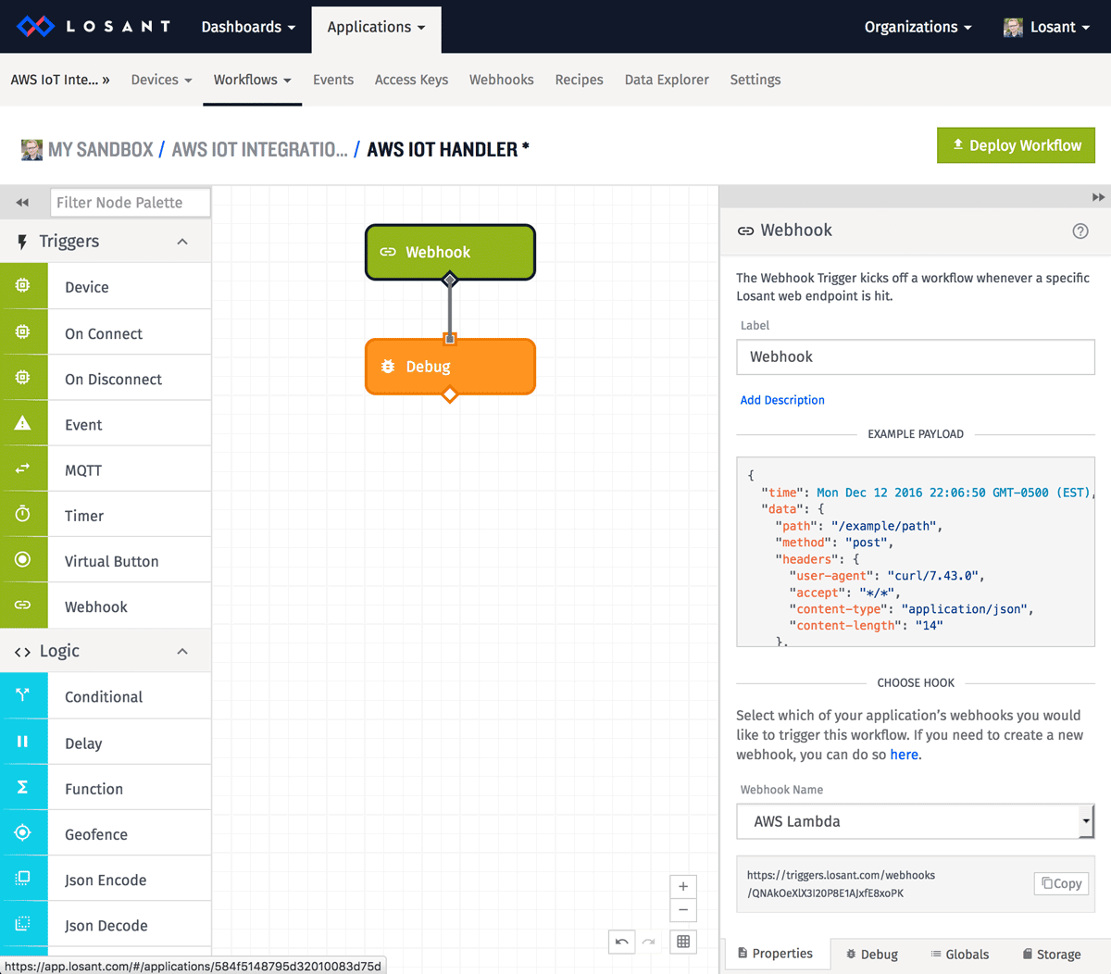Select the Conditional logic node icon
Viewport: 1111px width, 974px height.
click(x=24, y=695)
